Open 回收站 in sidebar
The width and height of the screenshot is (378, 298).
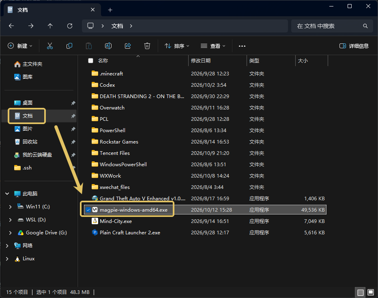(x=26, y=142)
